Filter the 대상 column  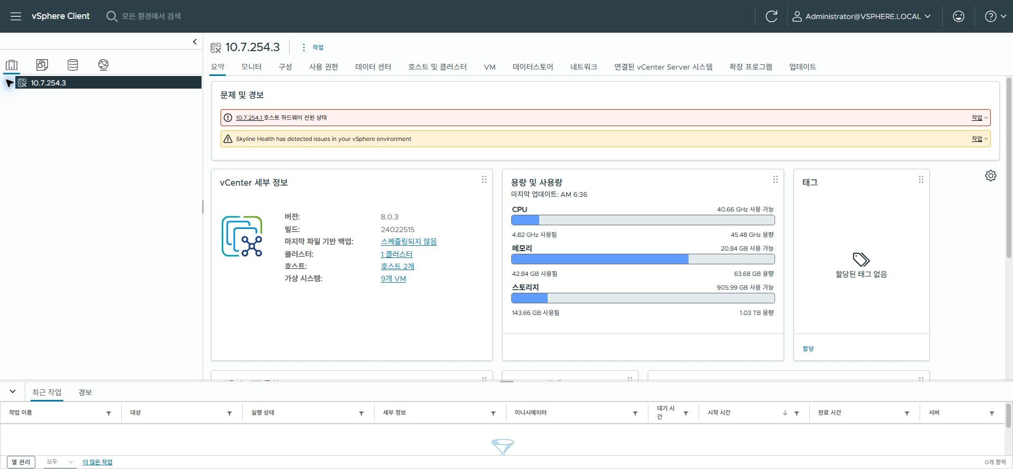point(230,413)
